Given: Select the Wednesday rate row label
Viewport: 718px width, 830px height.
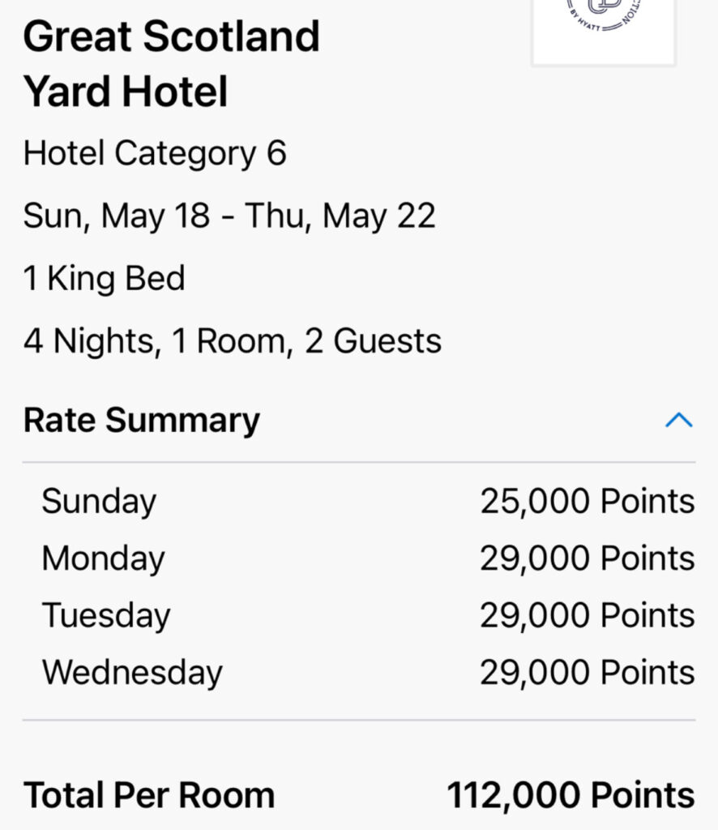Looking at the screenshot, I should 132,672.
